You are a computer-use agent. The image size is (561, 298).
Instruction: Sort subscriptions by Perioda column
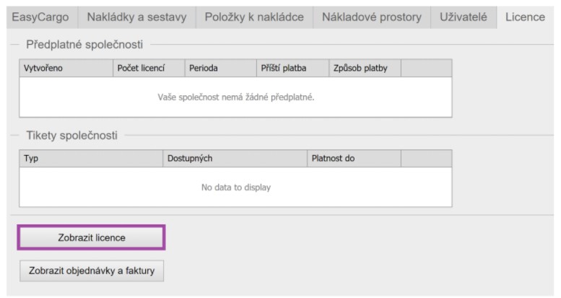click(x=220, y=69)
